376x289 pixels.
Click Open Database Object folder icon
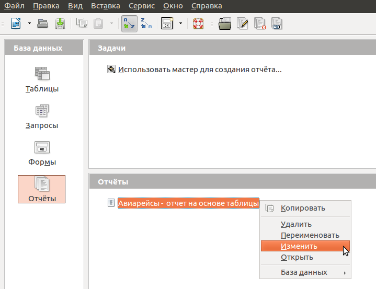click(225, 24)
